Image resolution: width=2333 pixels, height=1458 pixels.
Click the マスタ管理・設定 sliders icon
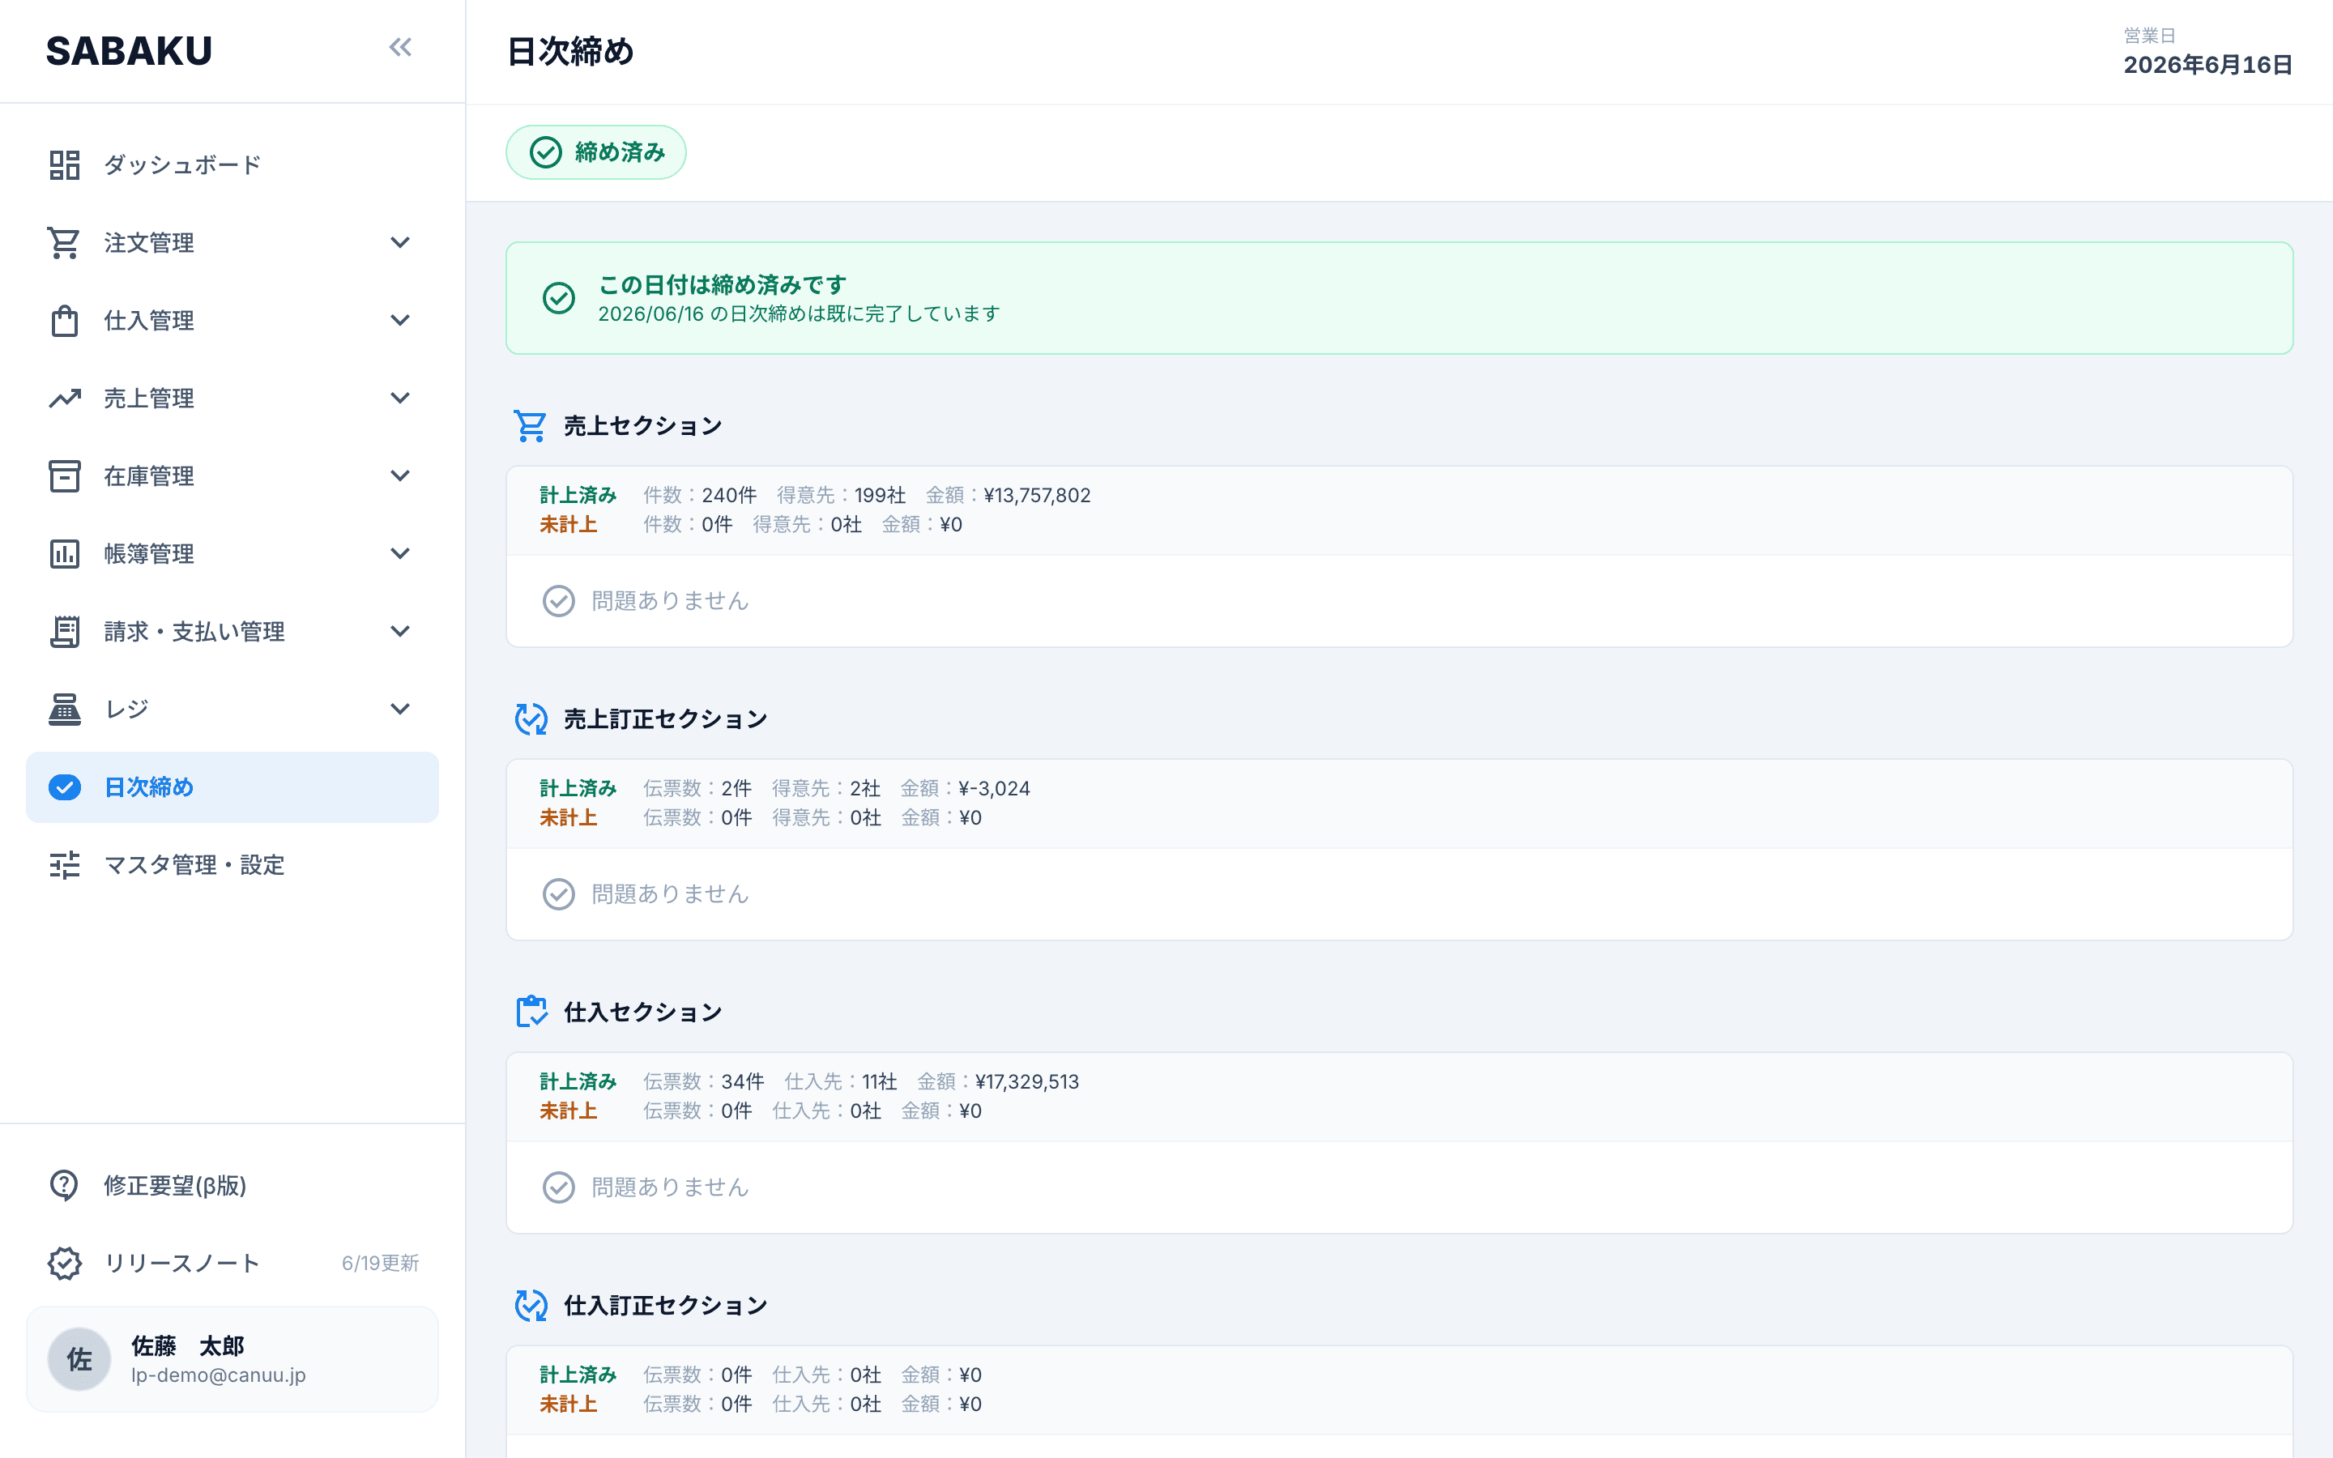pos(65,865)
